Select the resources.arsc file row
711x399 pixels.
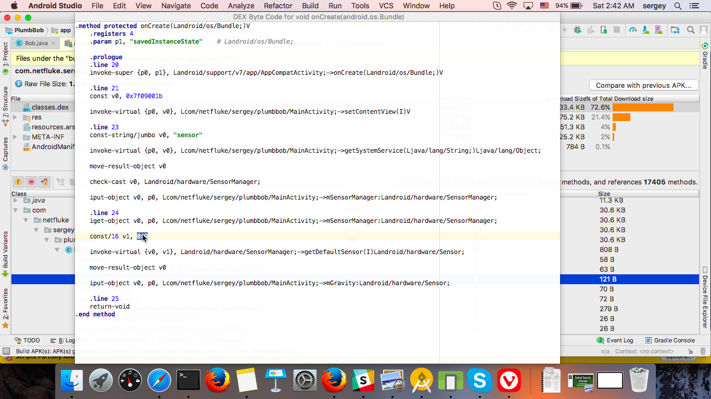[x=49, y=127]
